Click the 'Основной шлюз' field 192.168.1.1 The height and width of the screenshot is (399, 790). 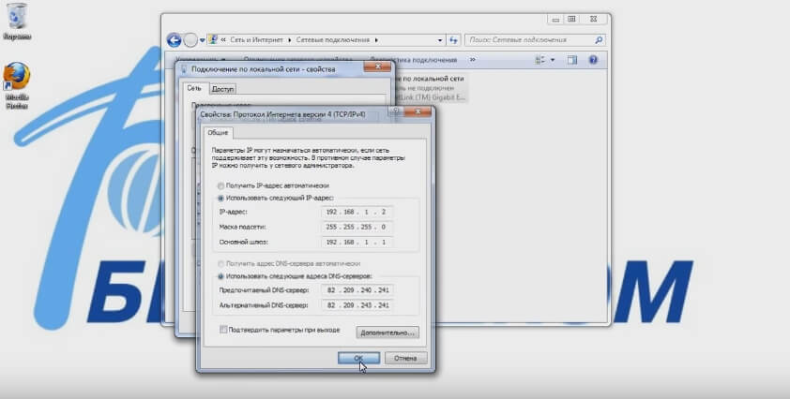(x=357, y=242)
